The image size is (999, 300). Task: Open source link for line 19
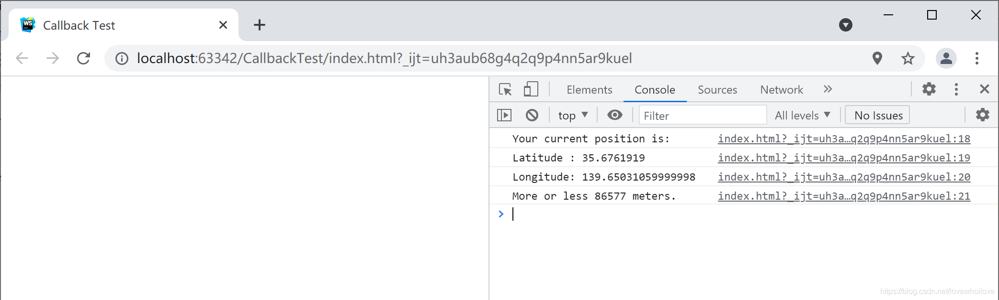[x=844, y=158]
